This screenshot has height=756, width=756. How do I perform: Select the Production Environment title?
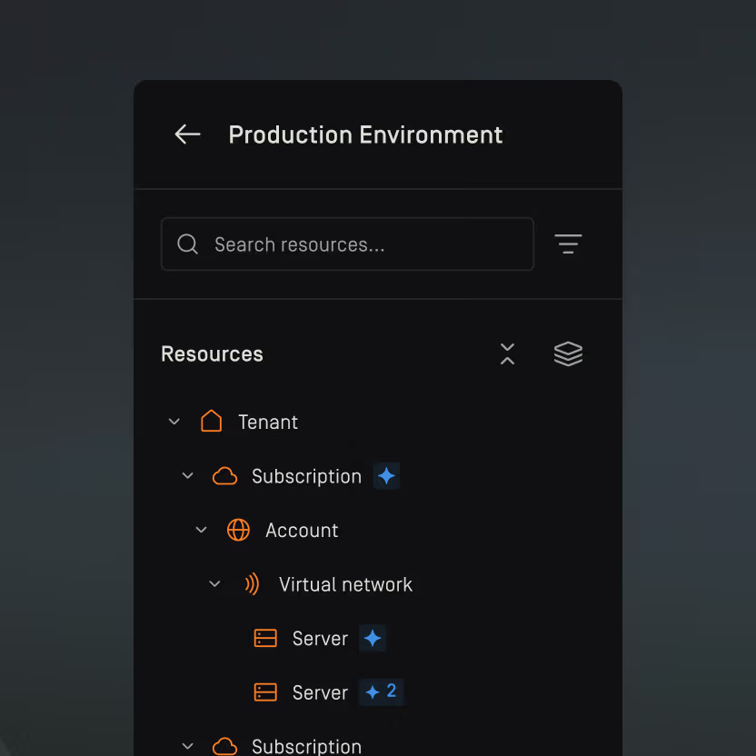[365, 134]
